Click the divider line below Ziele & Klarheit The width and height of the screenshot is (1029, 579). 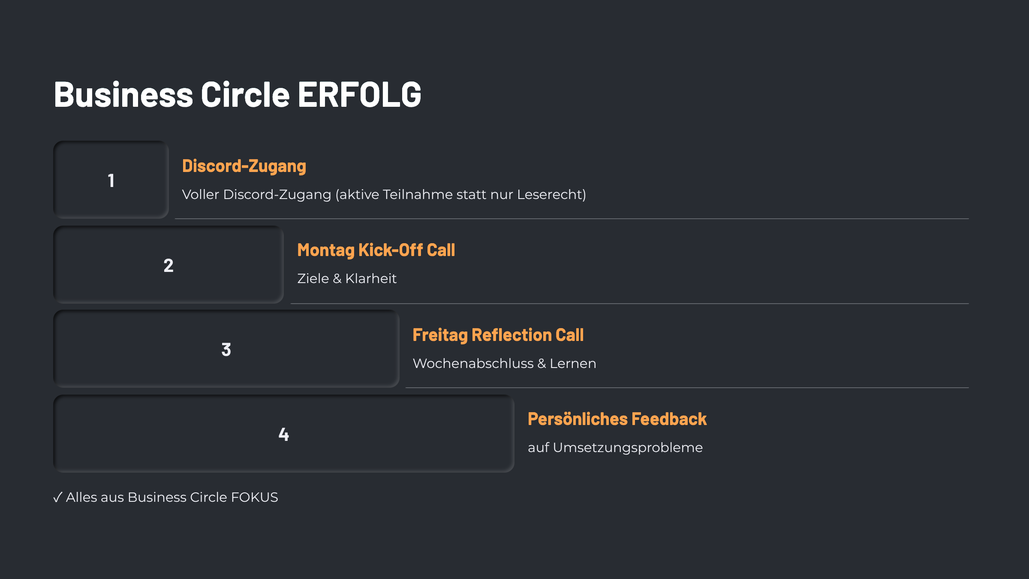(x=629, y=304)
